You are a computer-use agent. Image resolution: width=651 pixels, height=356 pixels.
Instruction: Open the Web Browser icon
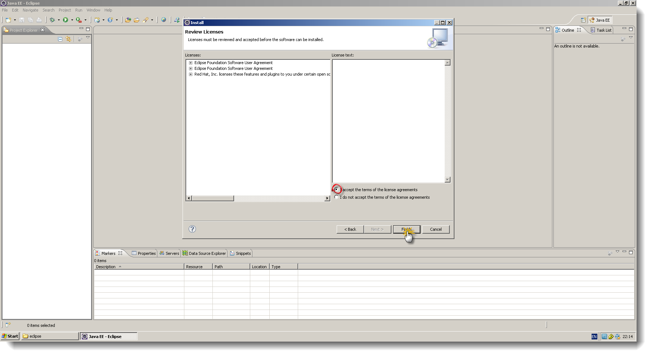pos(164,20)
